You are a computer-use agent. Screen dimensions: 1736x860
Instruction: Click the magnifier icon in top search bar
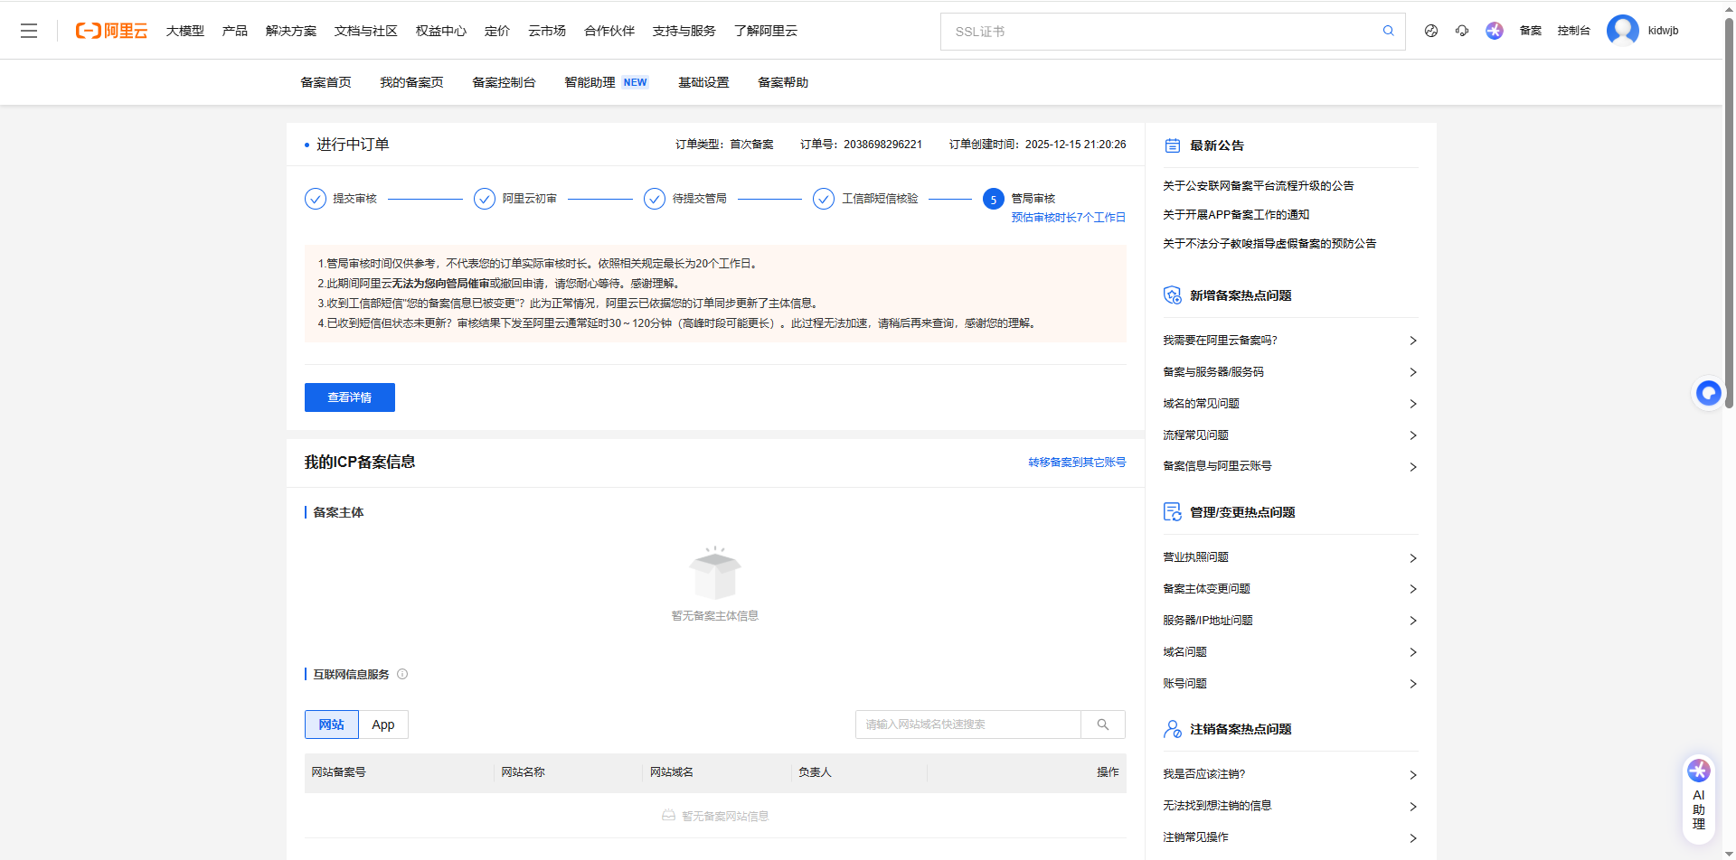pos(1388,31)
